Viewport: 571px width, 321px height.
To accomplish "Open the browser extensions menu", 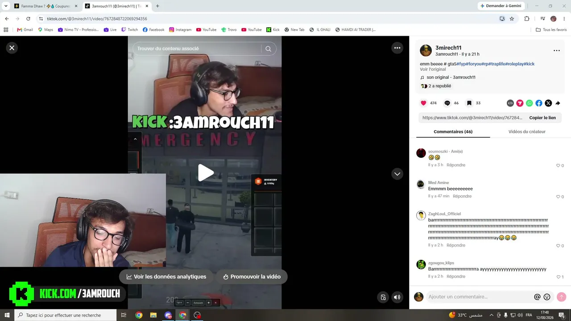I will (527, 19).
